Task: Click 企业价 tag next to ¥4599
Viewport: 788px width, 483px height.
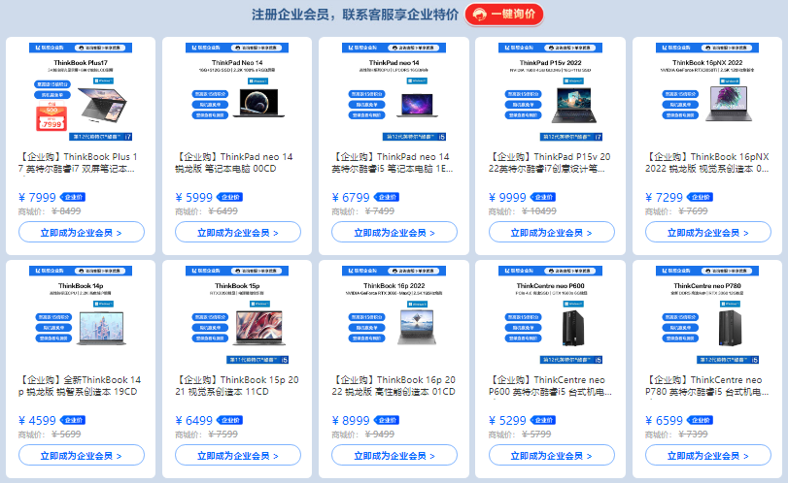Action: click(73, 420)
